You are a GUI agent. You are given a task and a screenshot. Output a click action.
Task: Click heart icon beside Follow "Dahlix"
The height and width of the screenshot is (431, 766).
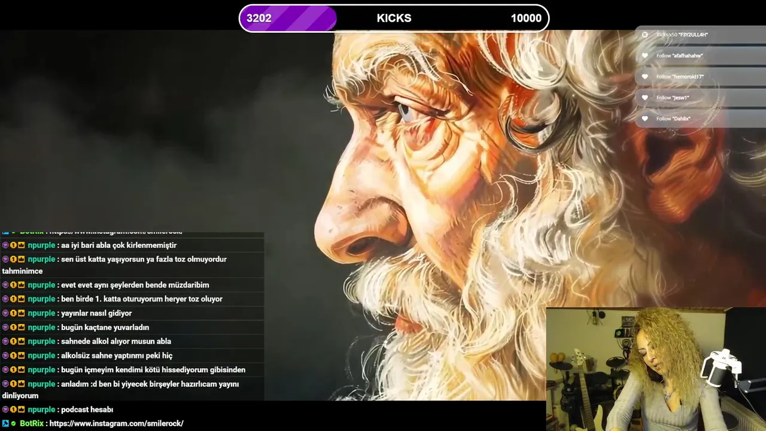pyautogui.click(x=645, y=119)
